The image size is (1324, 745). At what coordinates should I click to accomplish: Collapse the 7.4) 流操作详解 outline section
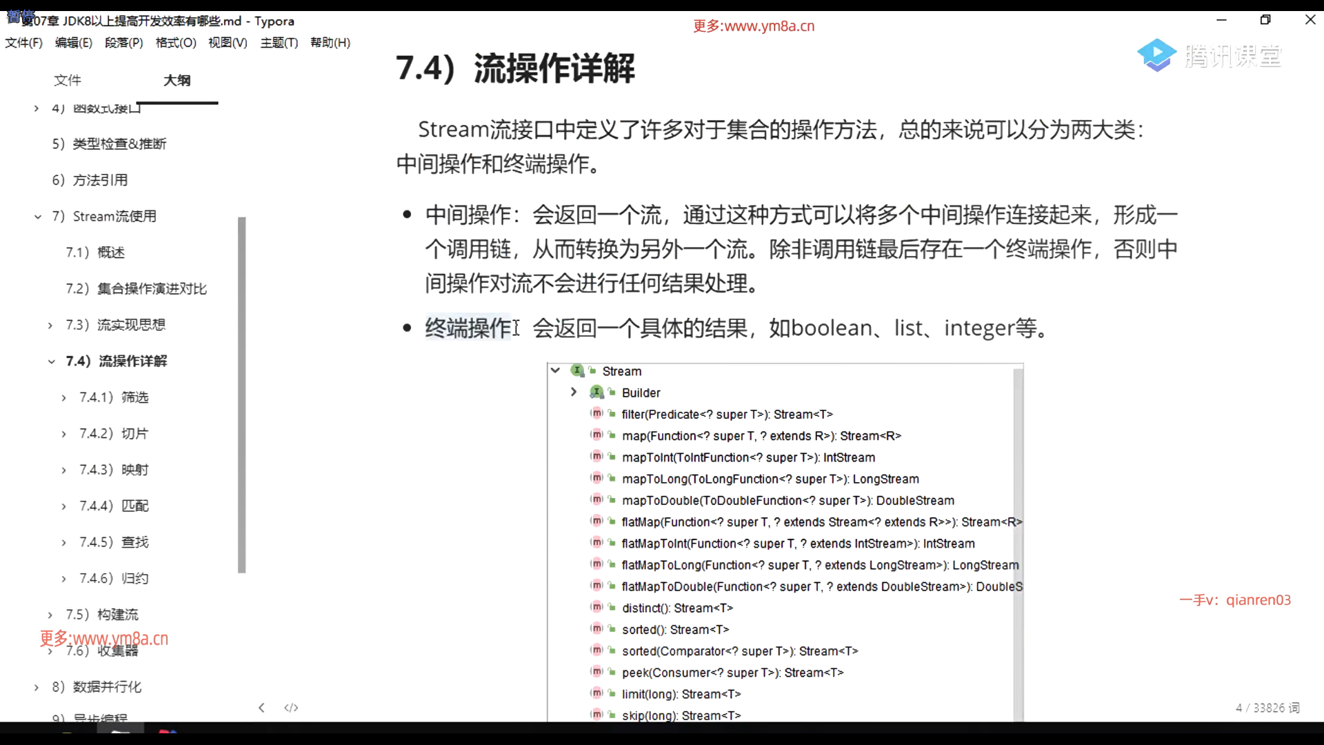pos(52,361)
